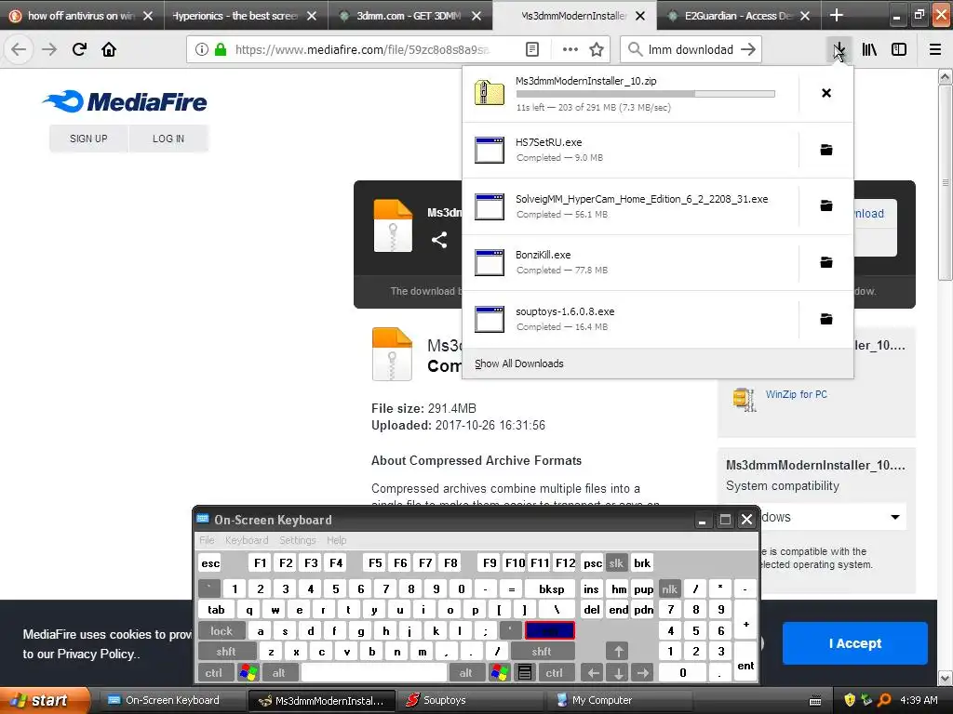Screen dimensions: 953x714
Task: Open On-Screen Keyboard Settings menu
Action: [298, 540]
